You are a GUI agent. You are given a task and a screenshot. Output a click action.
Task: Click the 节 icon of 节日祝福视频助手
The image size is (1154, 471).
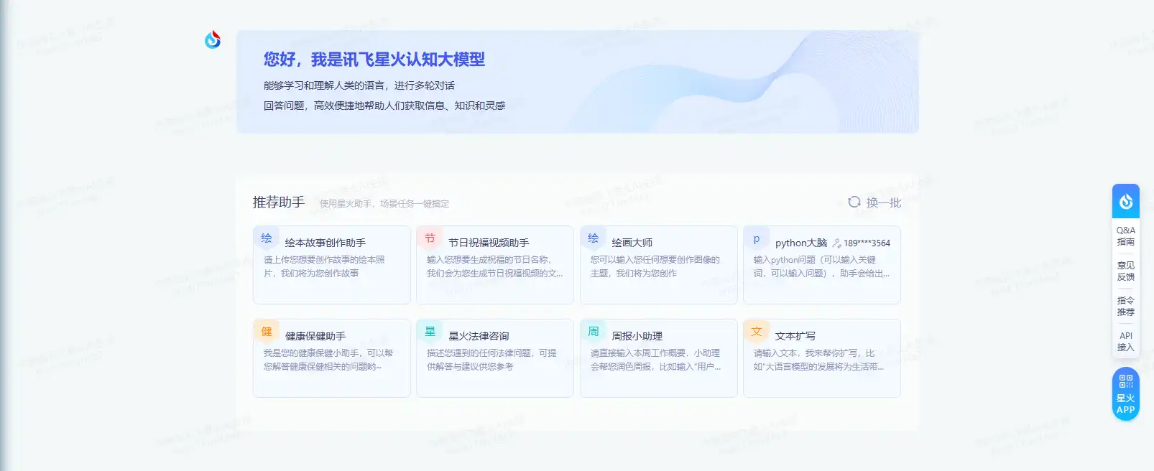click(430, 238)
